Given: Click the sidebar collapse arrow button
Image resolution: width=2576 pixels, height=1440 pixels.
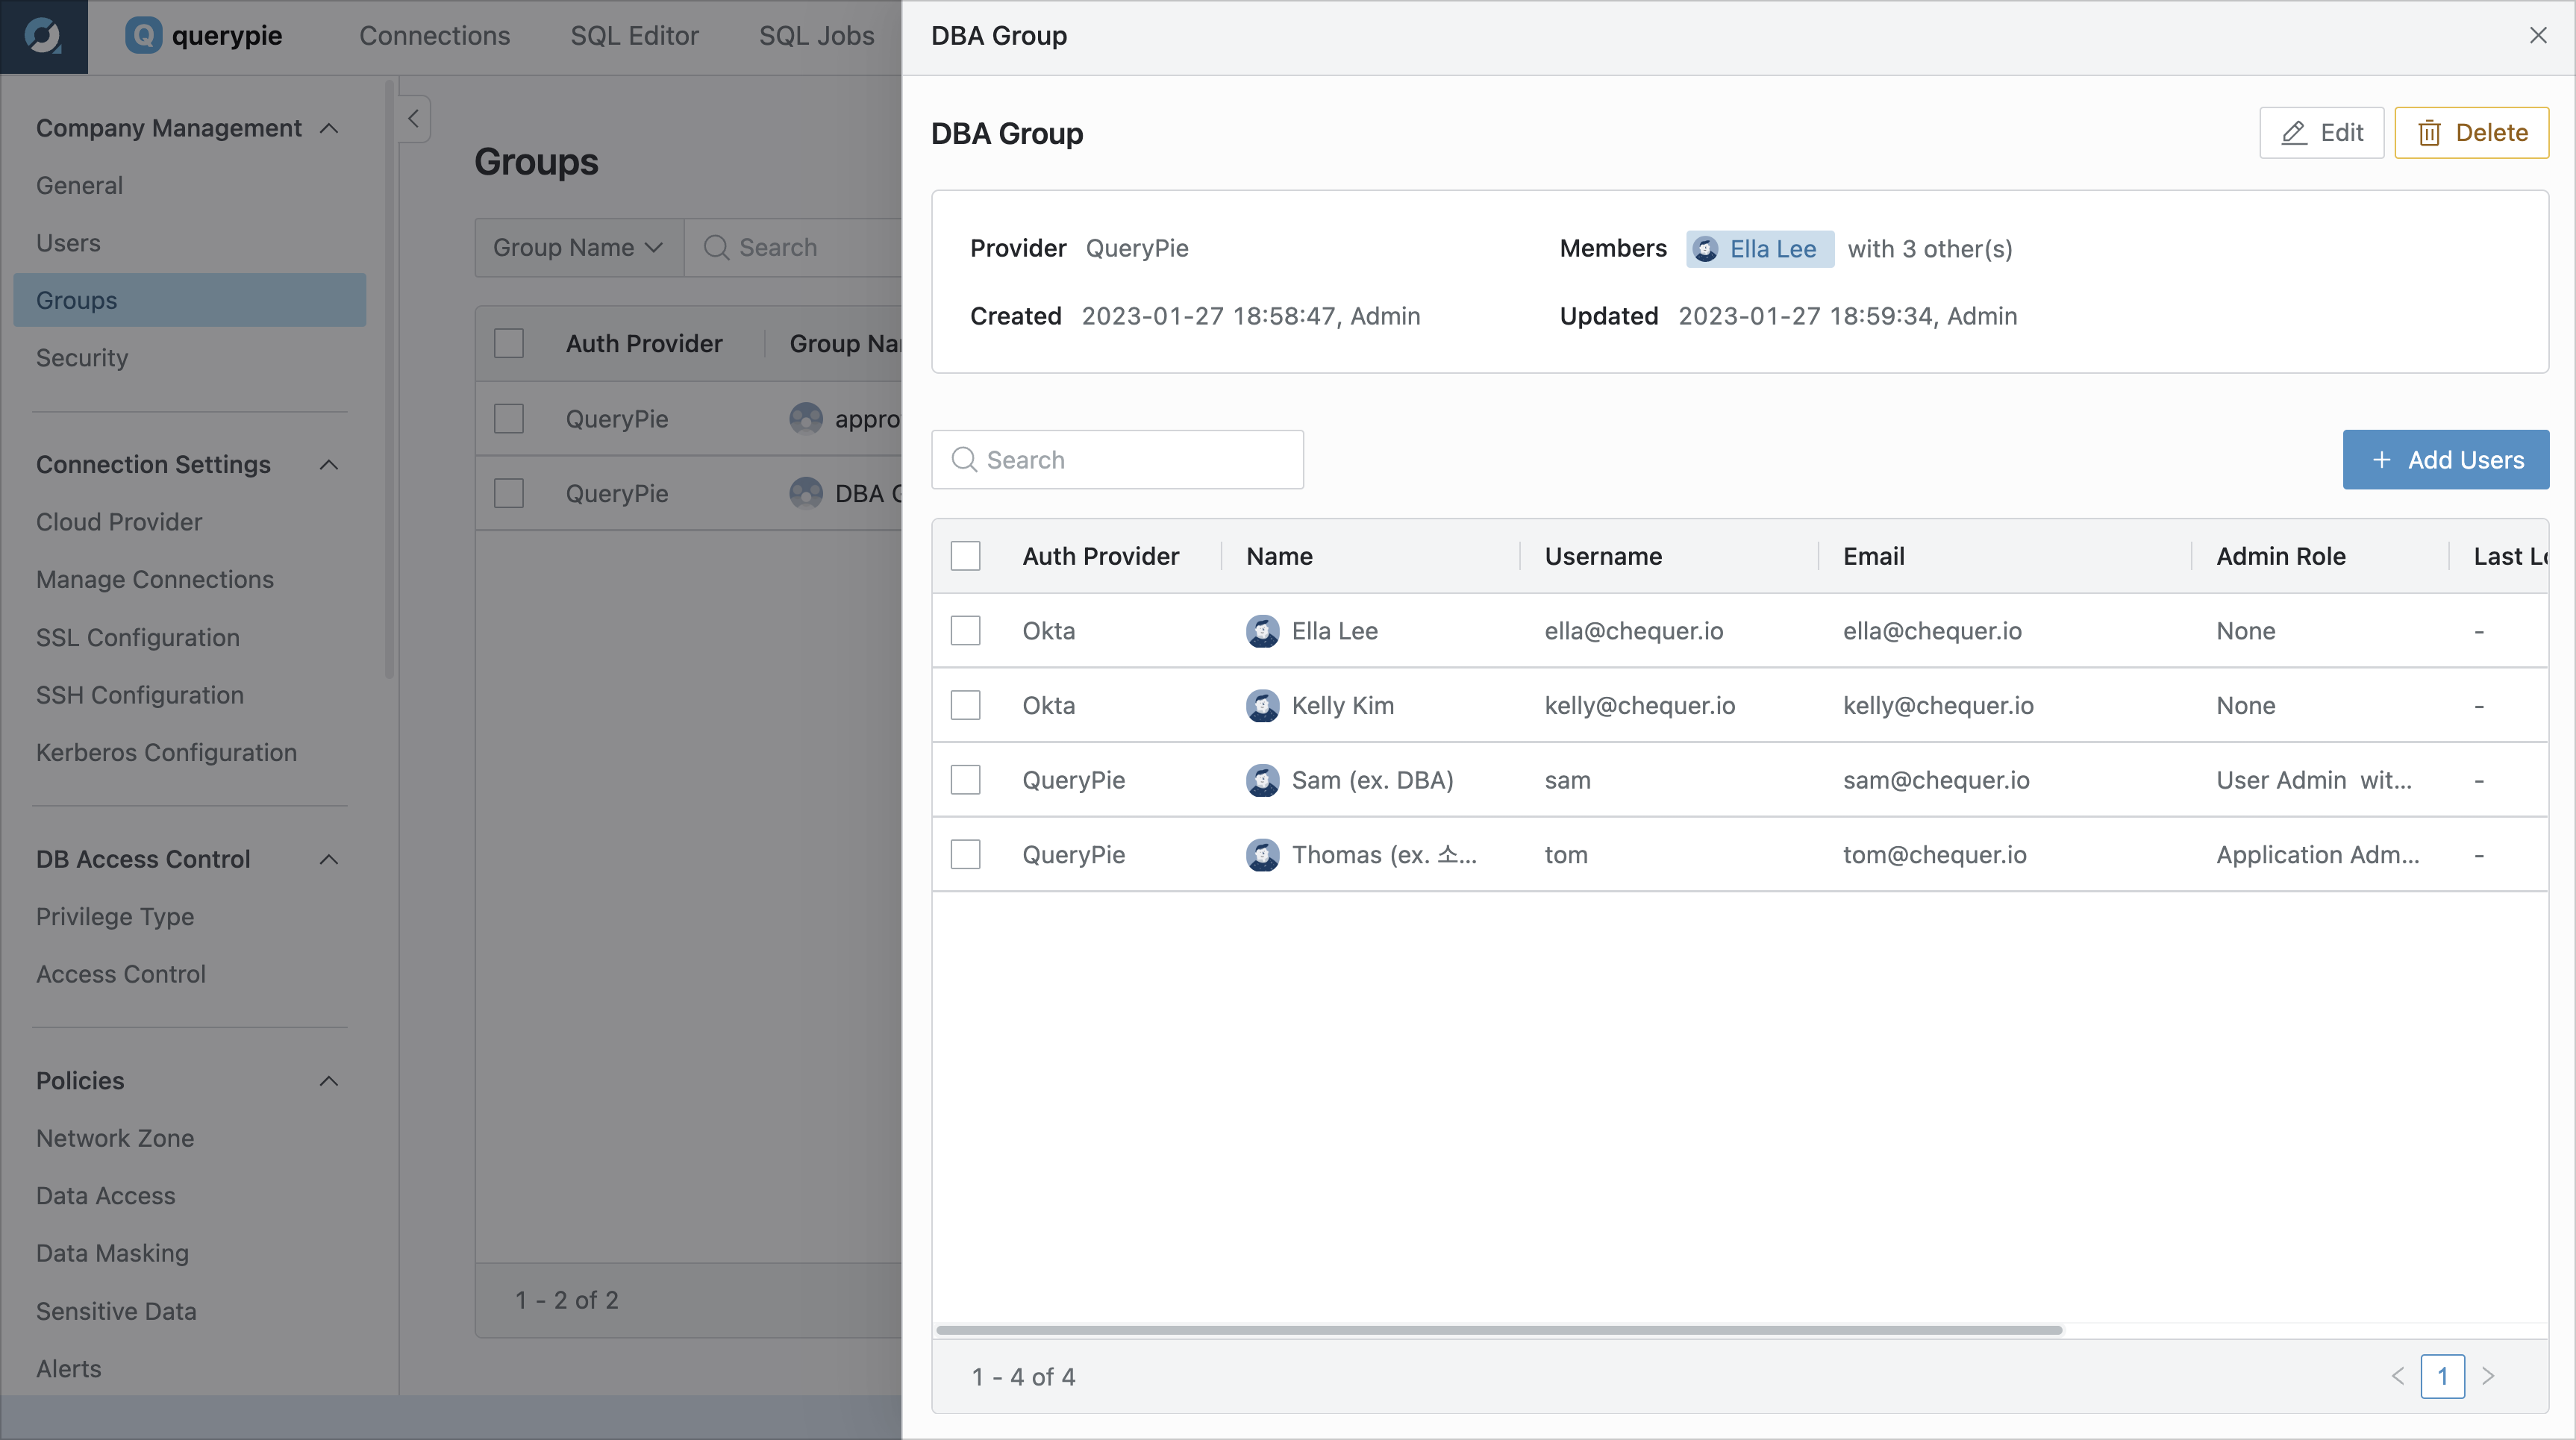Looking at the screenshot, I should click(413, 118).
